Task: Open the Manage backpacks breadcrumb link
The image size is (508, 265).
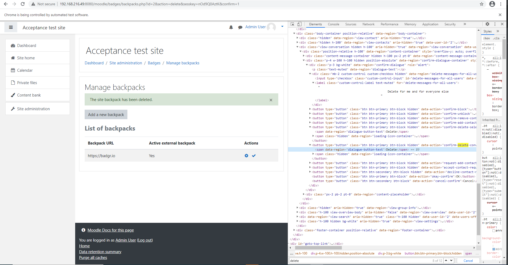Action: pyautogui.click(x=183, y=63)
